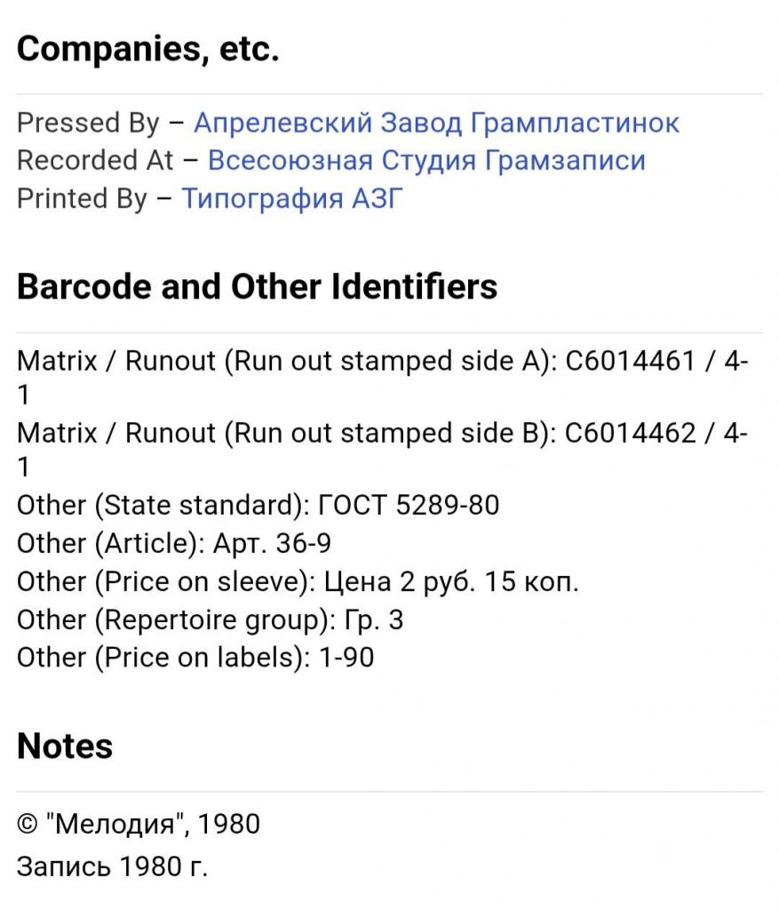Click the "Printed By" label

point(82,199)
